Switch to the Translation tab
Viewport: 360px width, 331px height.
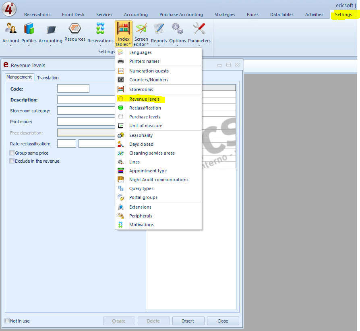48,78
